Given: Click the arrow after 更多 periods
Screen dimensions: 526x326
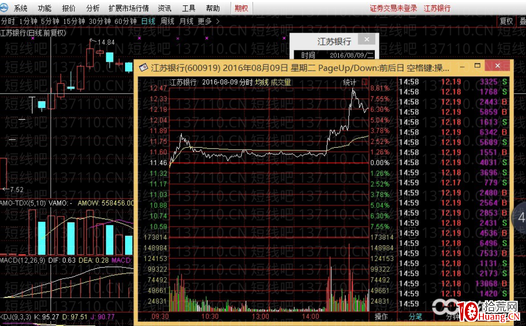Looking at the screenshot, I should click(218, 21).
